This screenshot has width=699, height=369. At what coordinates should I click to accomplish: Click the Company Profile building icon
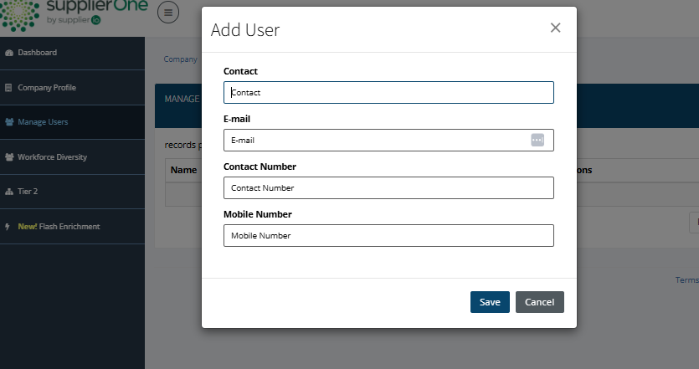pyautogui.click(x=9, y=88)
